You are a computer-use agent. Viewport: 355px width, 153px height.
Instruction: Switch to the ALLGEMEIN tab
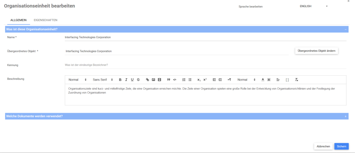click(x=18, y=20)
